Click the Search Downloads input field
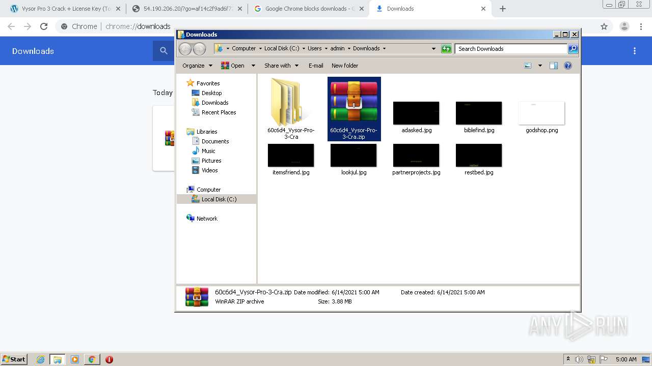The height and width of the screenshot is (366, 652). click(x=511, y=49)
